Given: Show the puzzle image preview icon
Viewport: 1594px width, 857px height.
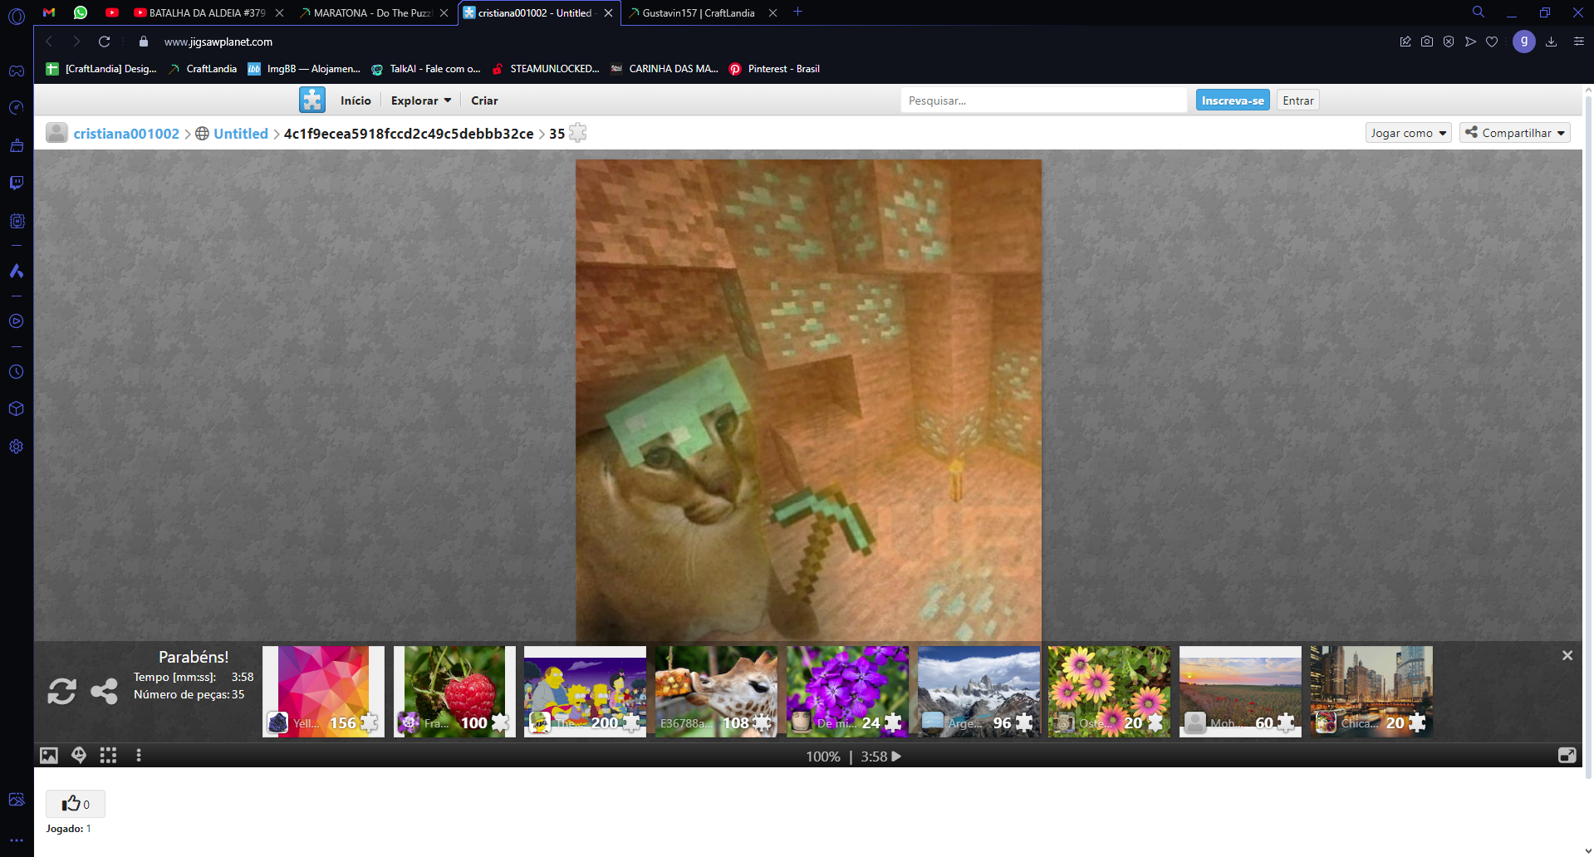Looking at the screenshot, I should (49, 756).
